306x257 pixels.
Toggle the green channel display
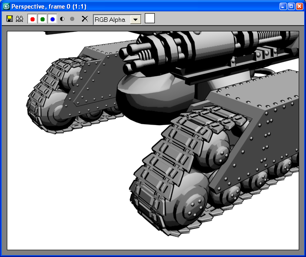tap(42, 19)
